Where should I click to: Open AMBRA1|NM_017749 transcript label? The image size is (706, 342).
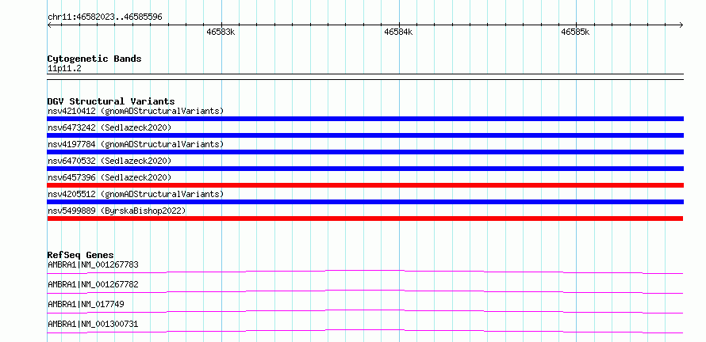point(86,304)
